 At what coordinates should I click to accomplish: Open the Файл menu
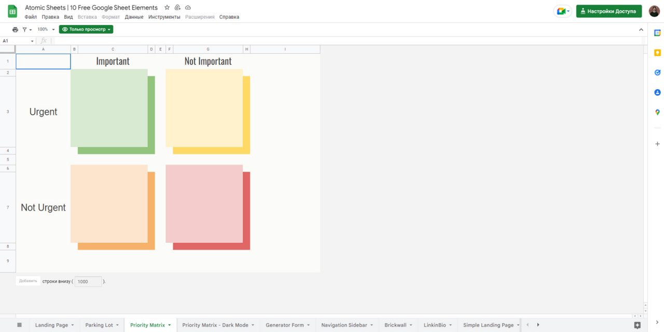(31, 17)
